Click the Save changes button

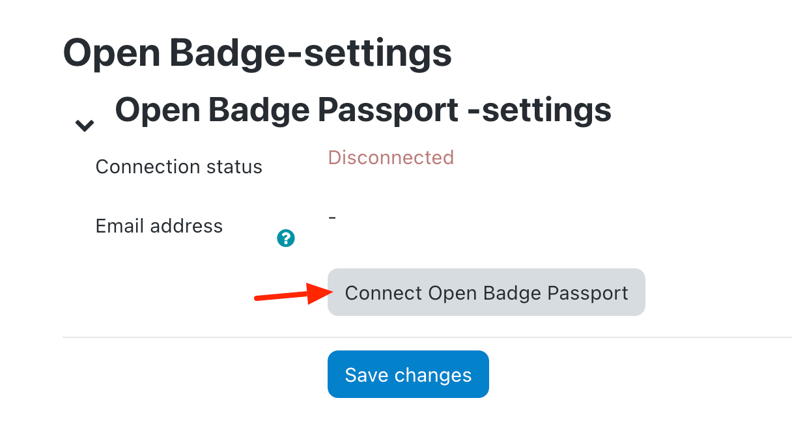(x=408, y=375)
